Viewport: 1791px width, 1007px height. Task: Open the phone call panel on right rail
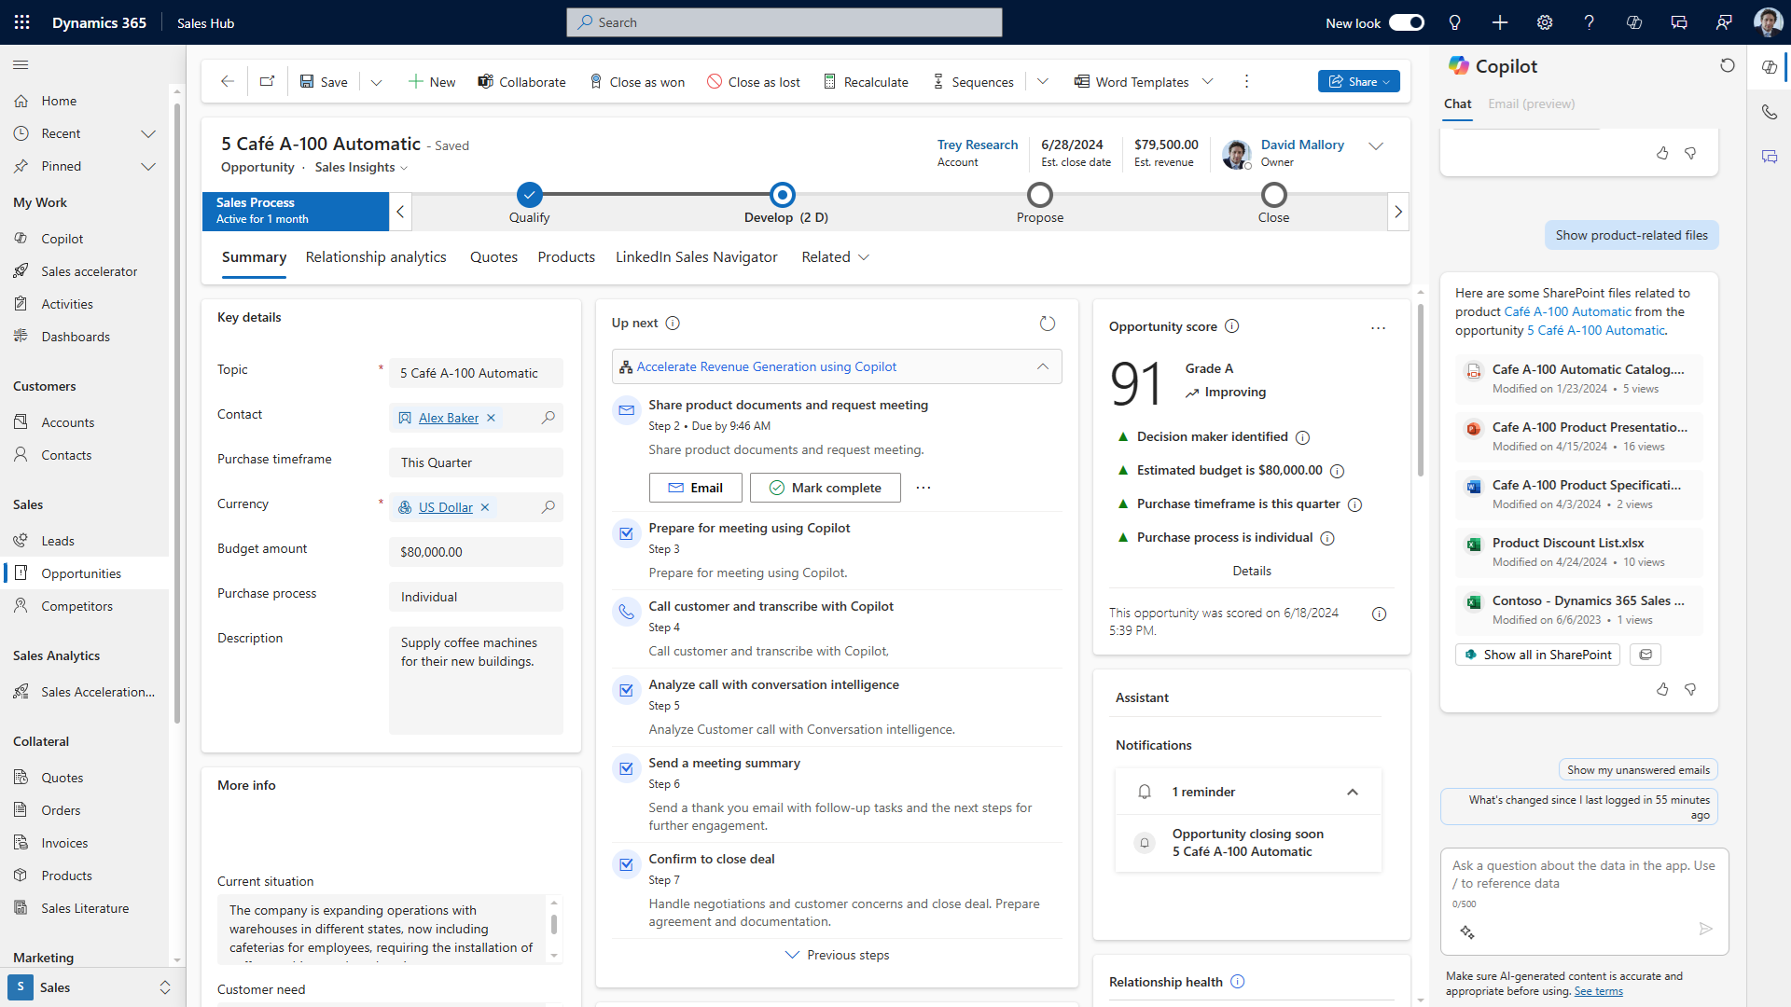(1770, 111)
